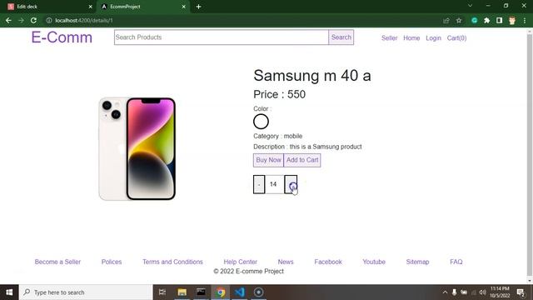Open the volume speaker icon
The width and height of the screenshot is (533, 300).
(482, 292)
